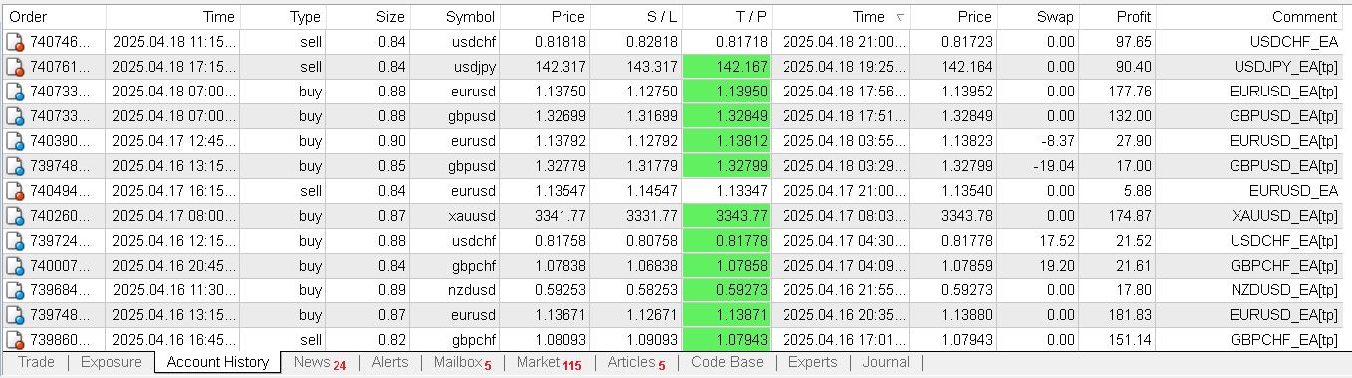
Task: Open the Journal tab
Action: (886, 362)
